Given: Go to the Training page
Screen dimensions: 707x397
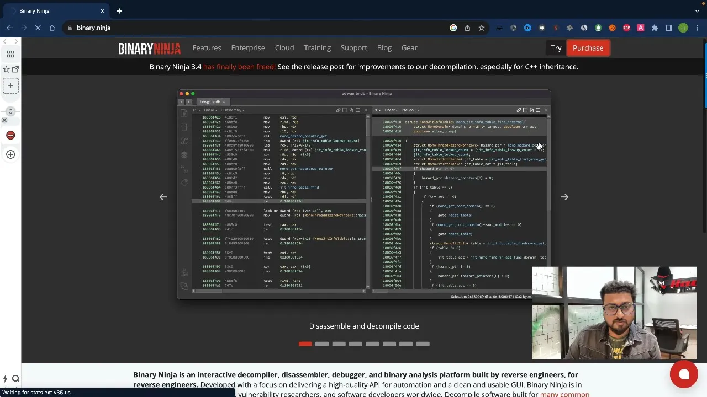Looking at the screenshot, I should pos(317,48).
